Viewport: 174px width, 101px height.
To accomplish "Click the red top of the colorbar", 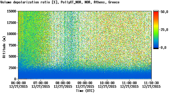I will (156, 13).
